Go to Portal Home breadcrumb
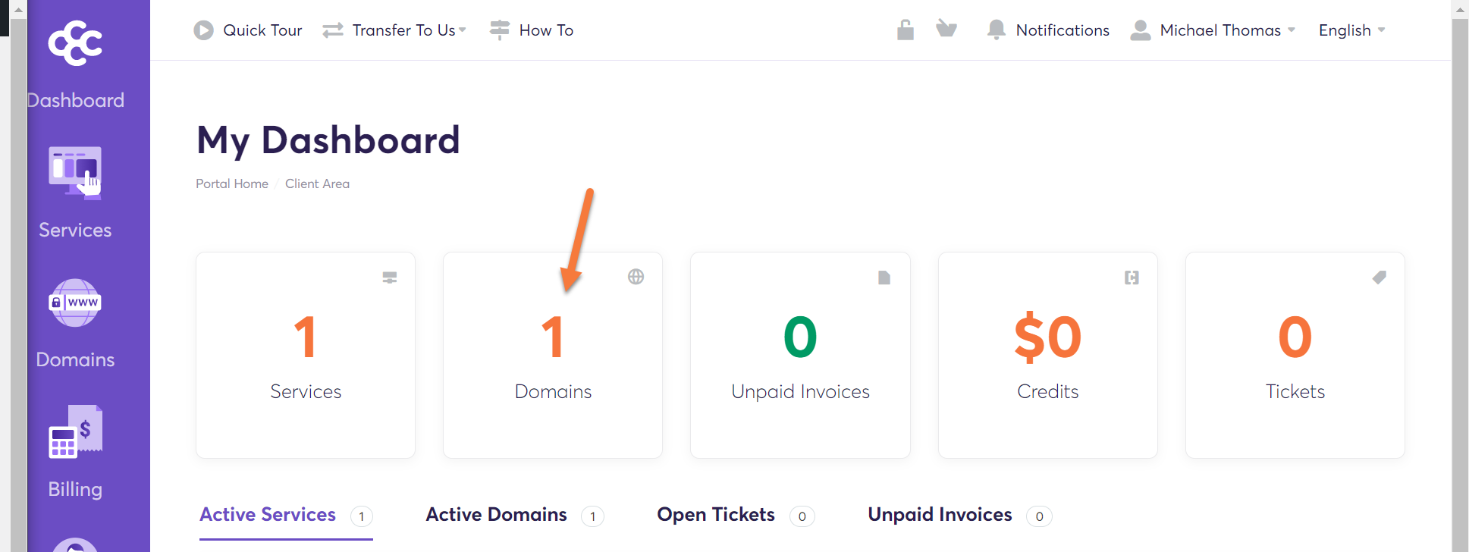 click(231, 183)
